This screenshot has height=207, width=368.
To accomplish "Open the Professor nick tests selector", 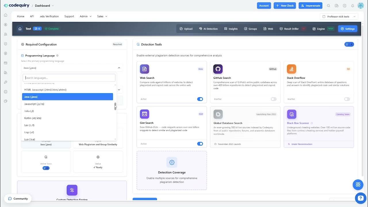I will (x=339, y=16).
